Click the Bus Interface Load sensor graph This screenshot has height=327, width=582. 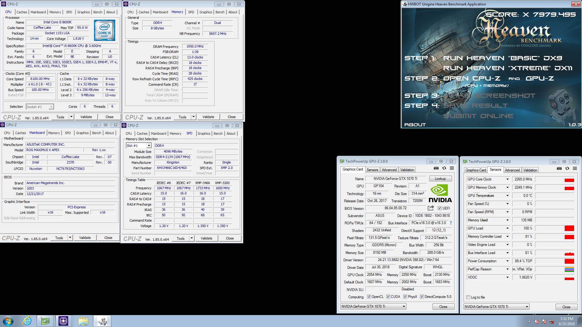(x=555, y=253)
